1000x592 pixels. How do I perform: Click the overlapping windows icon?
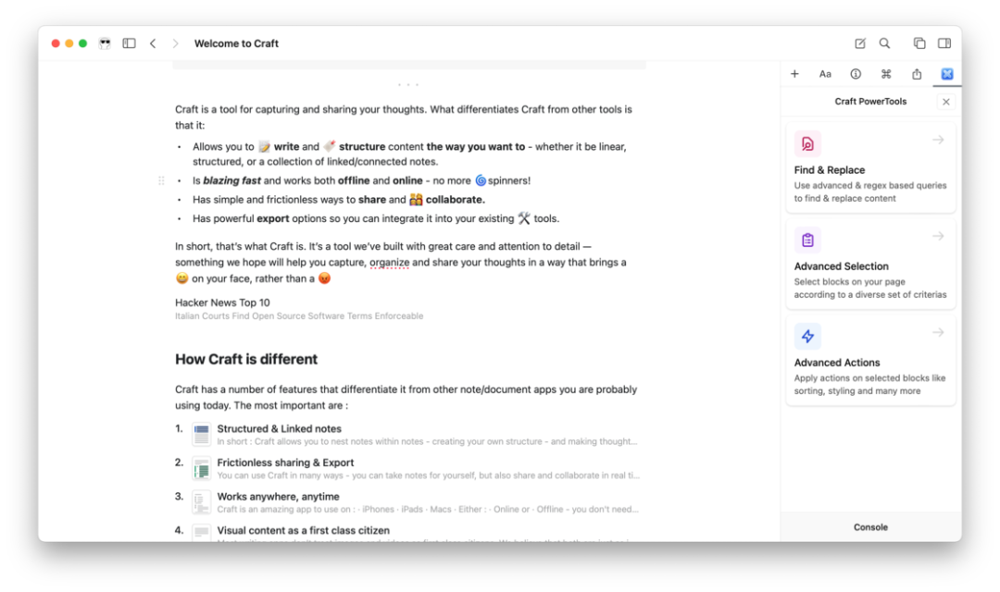click(919, 43)
